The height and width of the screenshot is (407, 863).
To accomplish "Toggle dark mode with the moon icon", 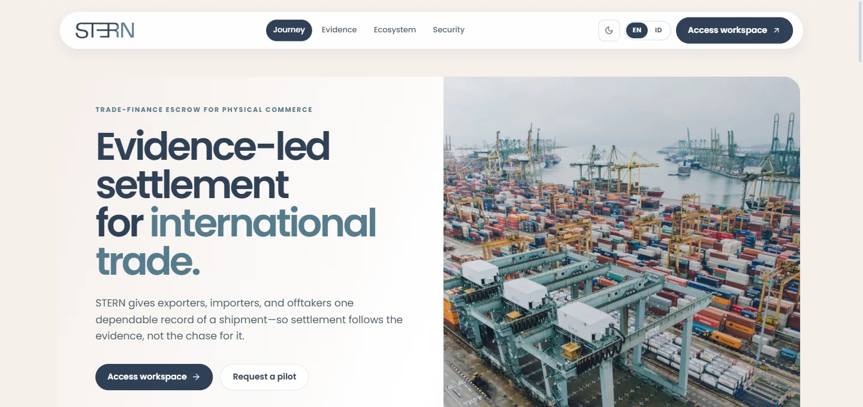I will [609, 31].
